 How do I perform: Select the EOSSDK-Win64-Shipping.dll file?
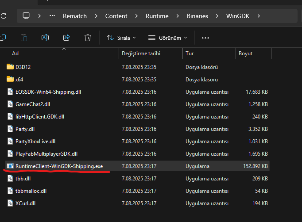[x=48, y=92]
